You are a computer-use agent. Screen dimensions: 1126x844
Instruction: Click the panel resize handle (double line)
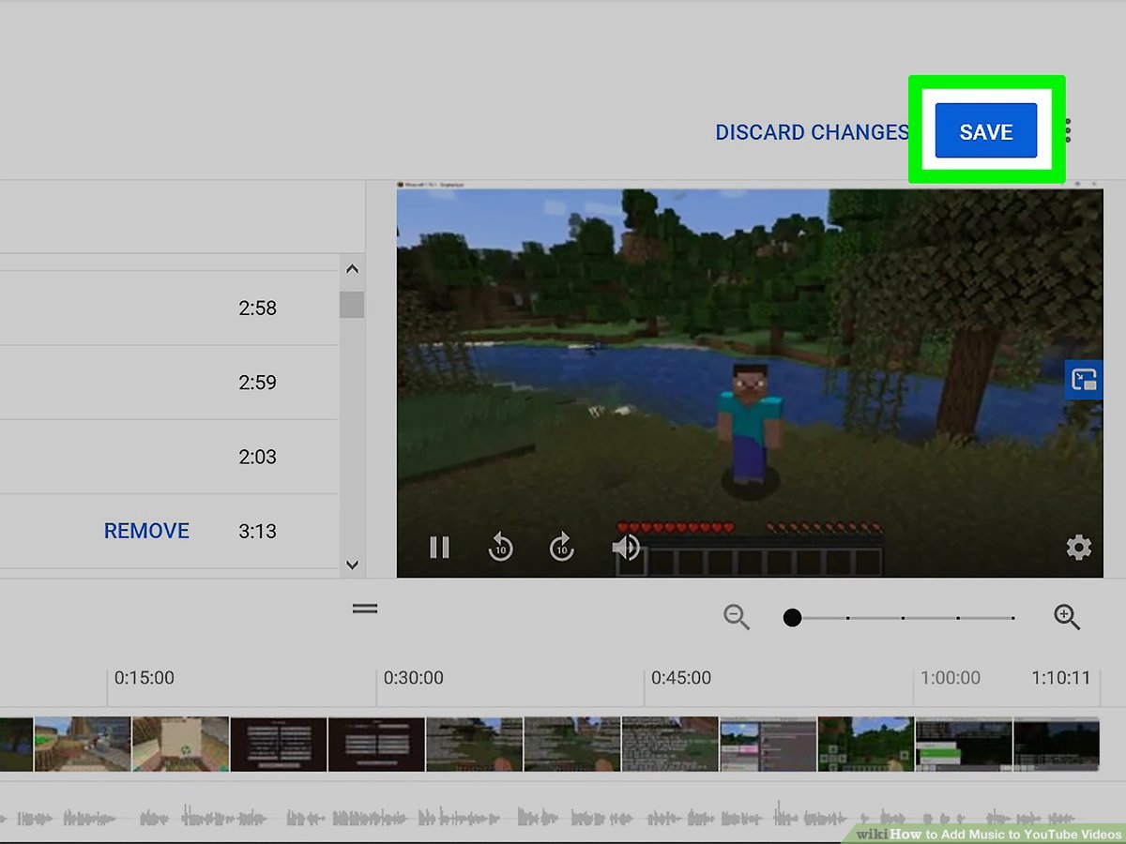365,609
